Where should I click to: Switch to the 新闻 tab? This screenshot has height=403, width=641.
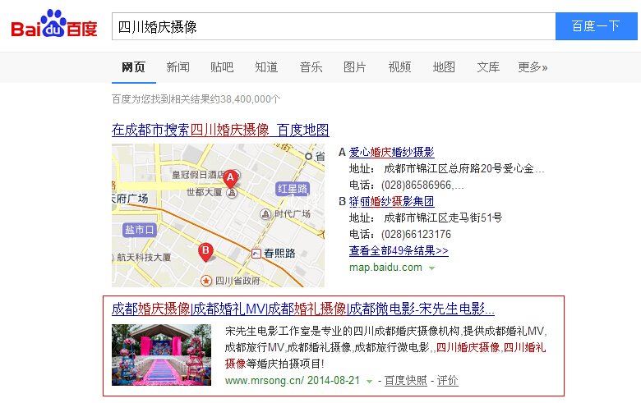point(178,67)
